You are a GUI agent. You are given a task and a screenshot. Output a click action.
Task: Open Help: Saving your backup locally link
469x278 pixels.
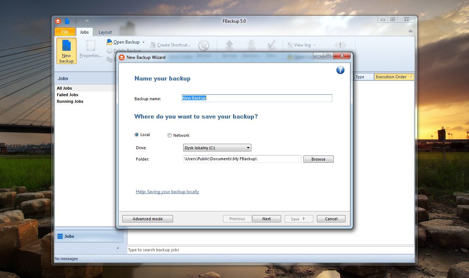pos(167,192)
